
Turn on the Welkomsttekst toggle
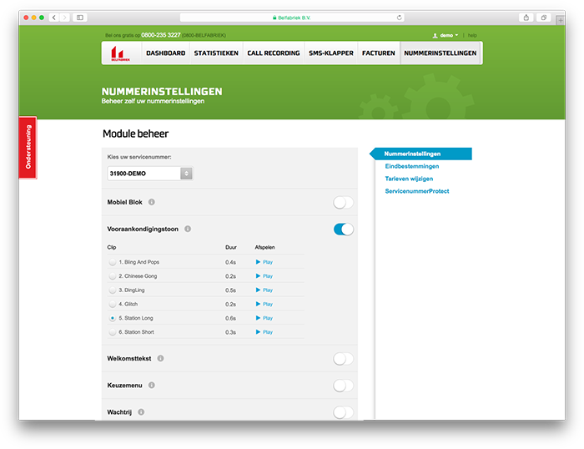[x=343, y=358]
